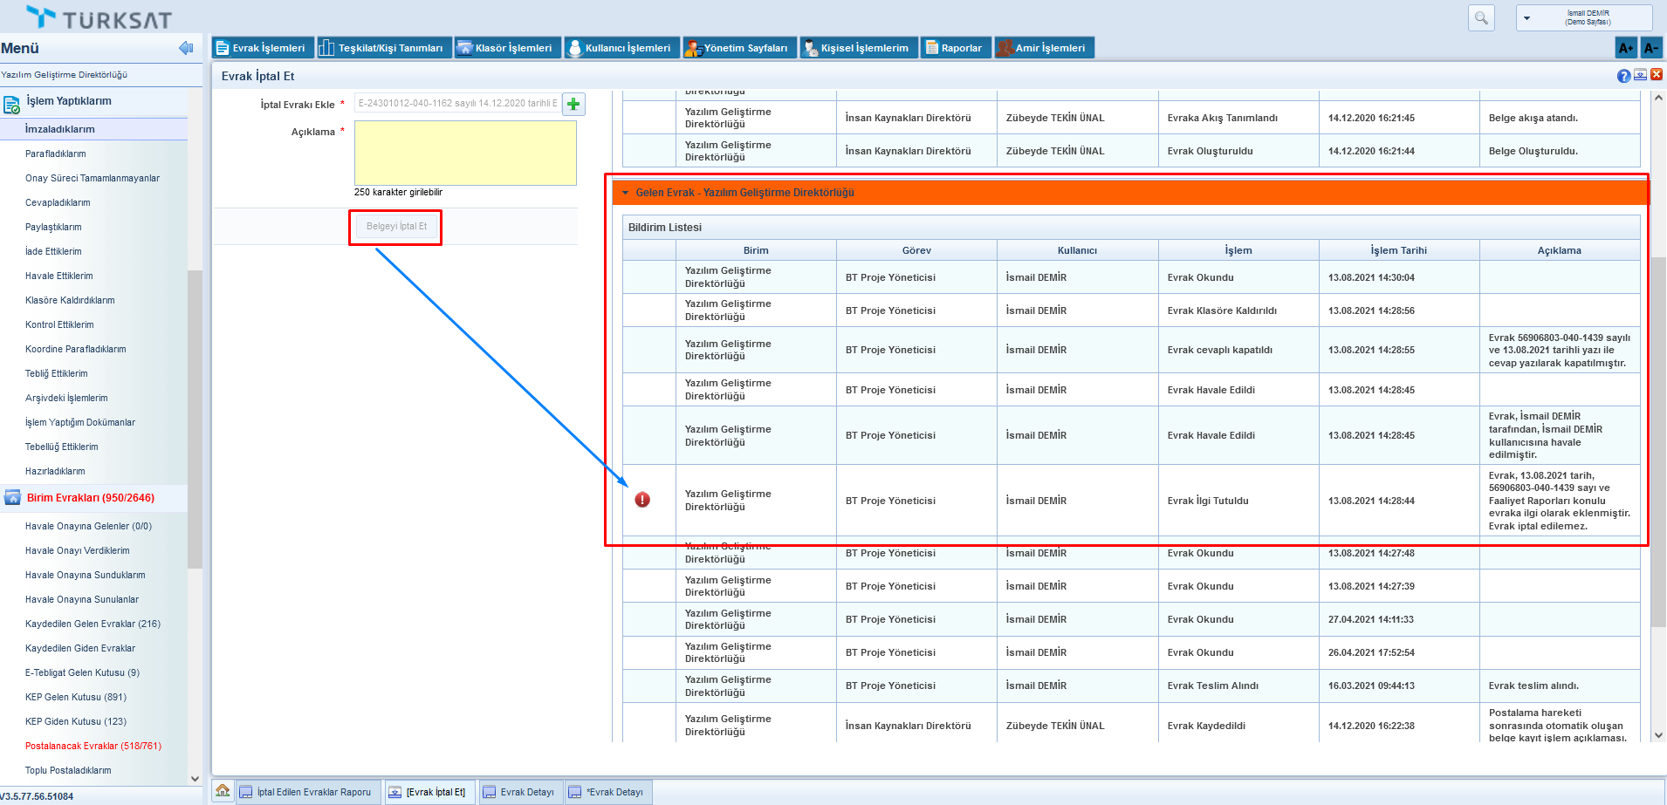Image resolution: width=1667 pixels, height=805 pixels.
Task: Click the green plus add-document icon
Action: (x=573, y=105)
